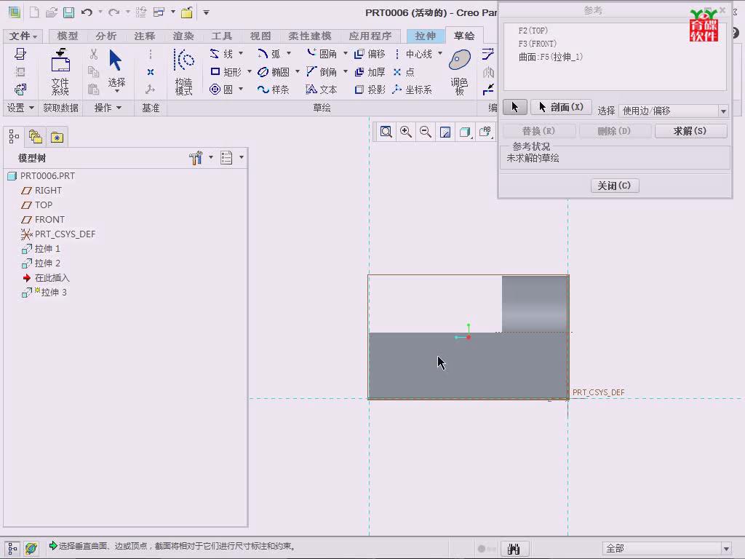Select the Centerline (中心线) tool
The width and height of the screenshot is (745, 559).
coord(413,54)
